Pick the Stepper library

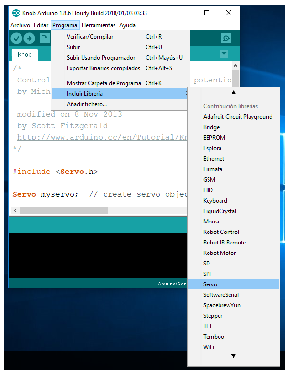click(x=233, y=316)
